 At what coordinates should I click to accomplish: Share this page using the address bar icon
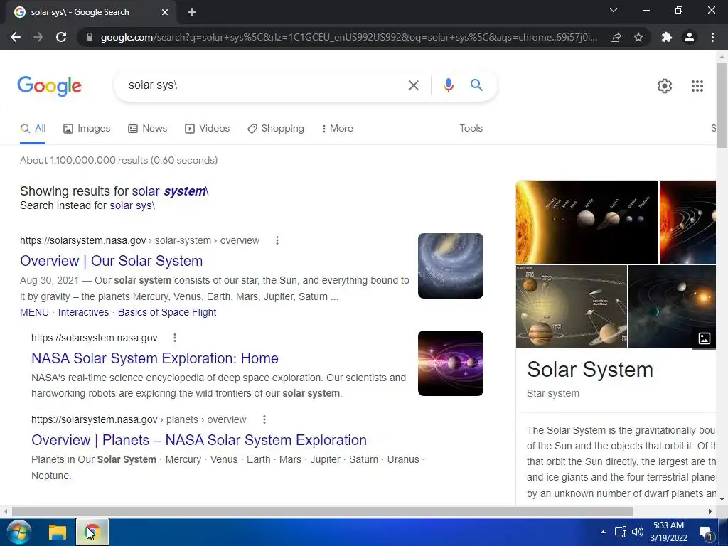click(616, 37)
